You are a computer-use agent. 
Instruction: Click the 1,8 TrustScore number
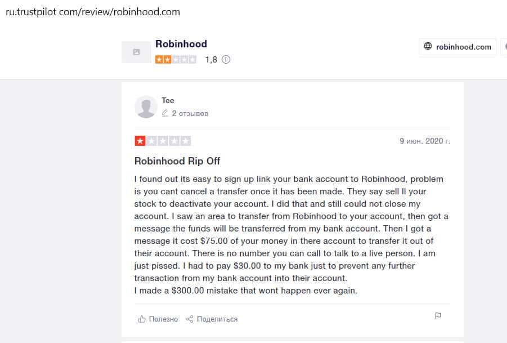pyautogui.click(x=211, y=60)
